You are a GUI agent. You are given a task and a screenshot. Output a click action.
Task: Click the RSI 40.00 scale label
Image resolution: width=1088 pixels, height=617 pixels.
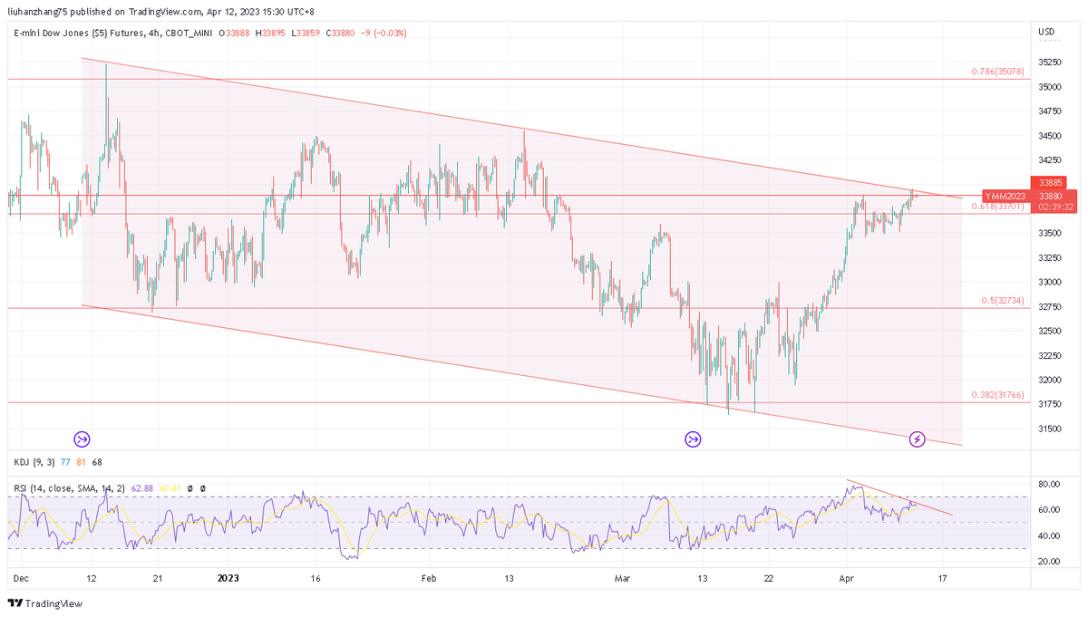point(1048,536)
